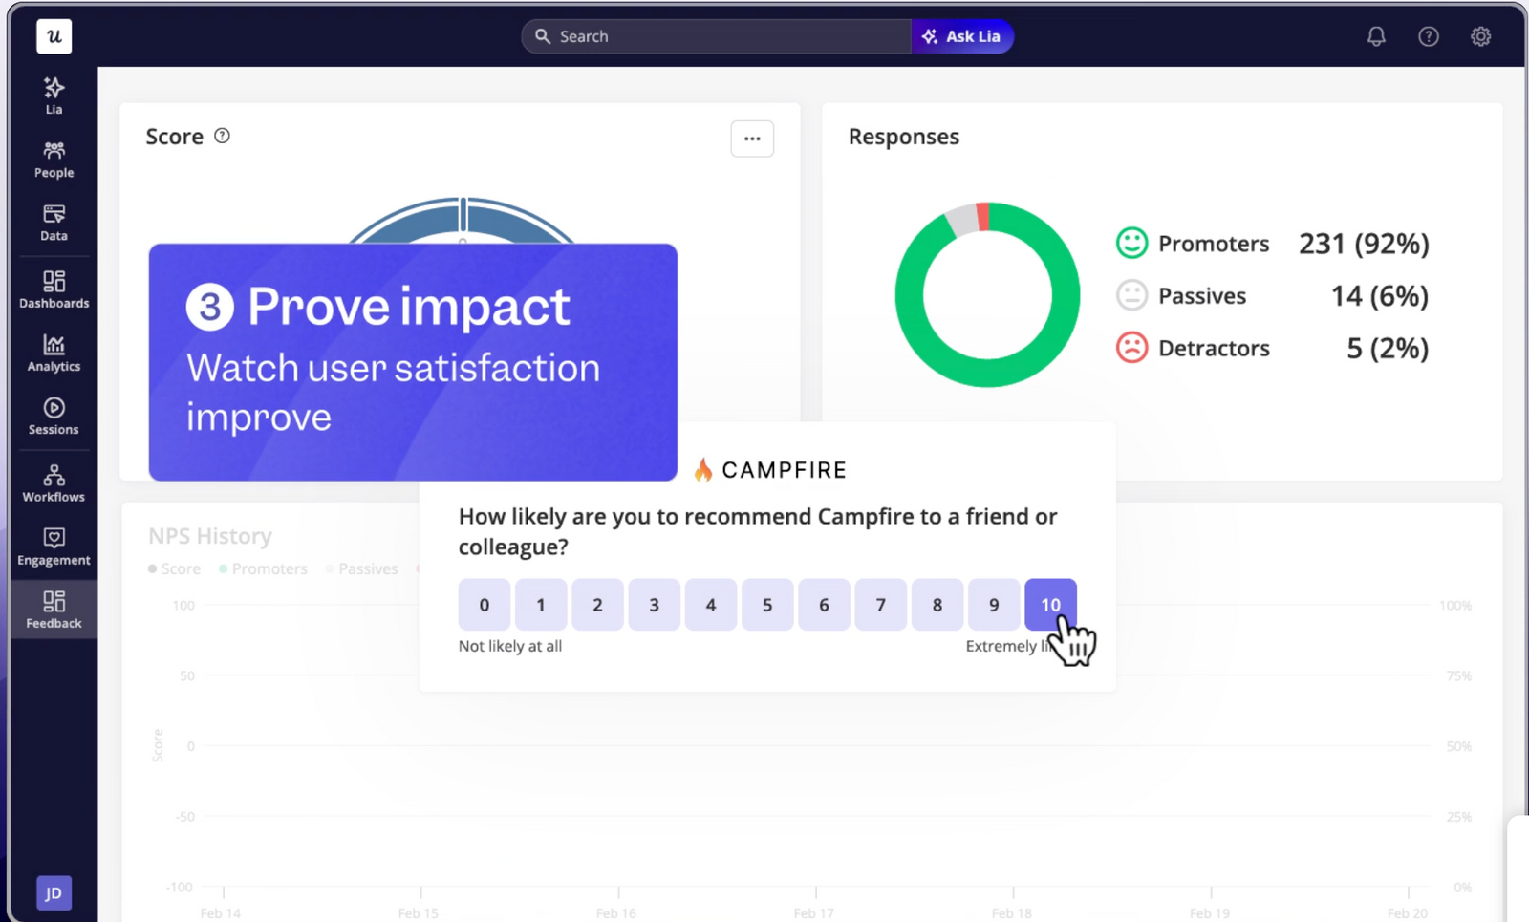Click the "Not likely at all" label

(510, 646)
